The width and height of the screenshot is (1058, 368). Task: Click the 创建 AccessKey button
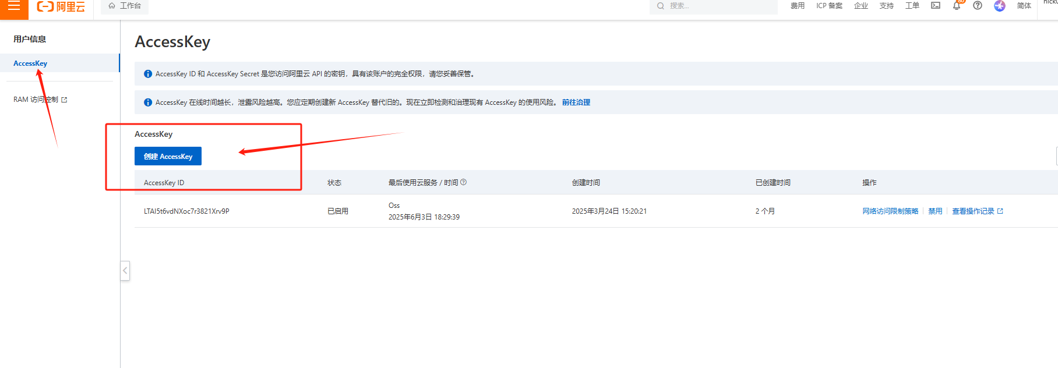click(x=168, y=156)
